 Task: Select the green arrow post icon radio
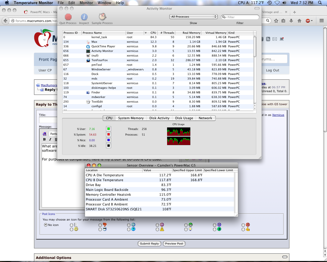coord(215,230)
